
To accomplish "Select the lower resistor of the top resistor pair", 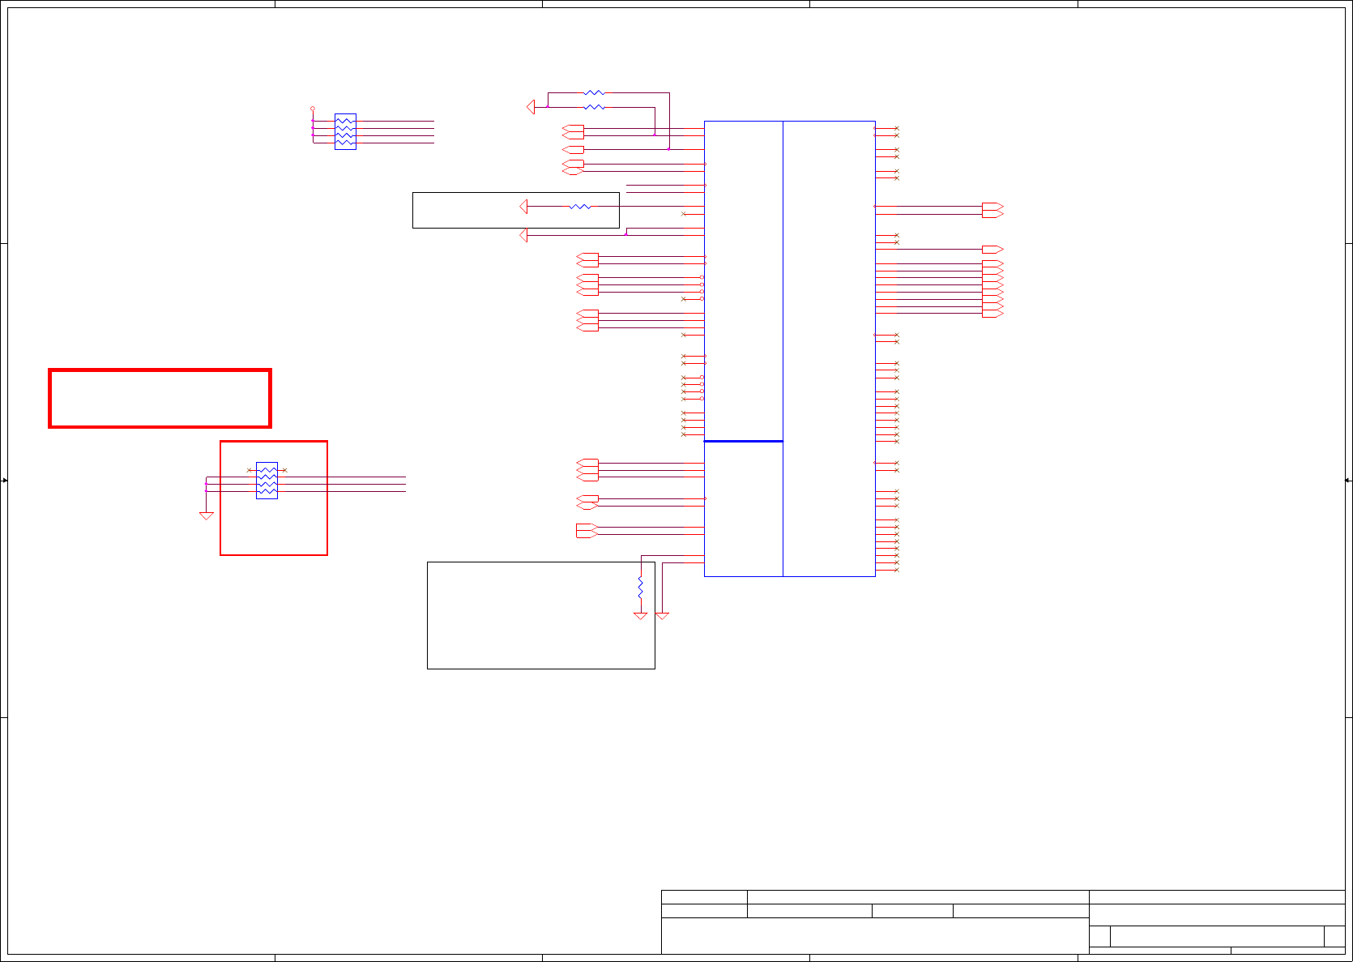I will [x=594, y=107].
